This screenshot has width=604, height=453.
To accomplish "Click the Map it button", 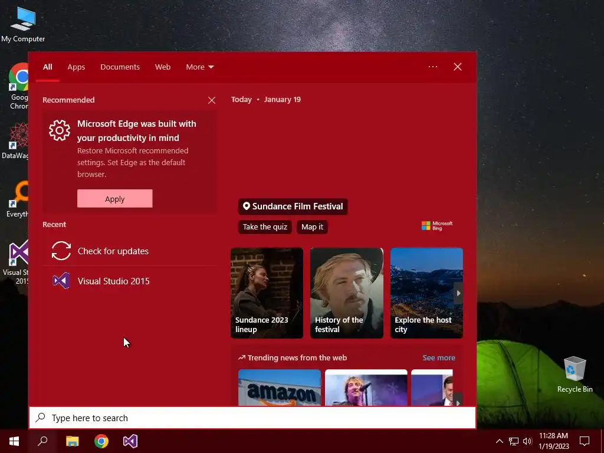I will coord(312,227).
